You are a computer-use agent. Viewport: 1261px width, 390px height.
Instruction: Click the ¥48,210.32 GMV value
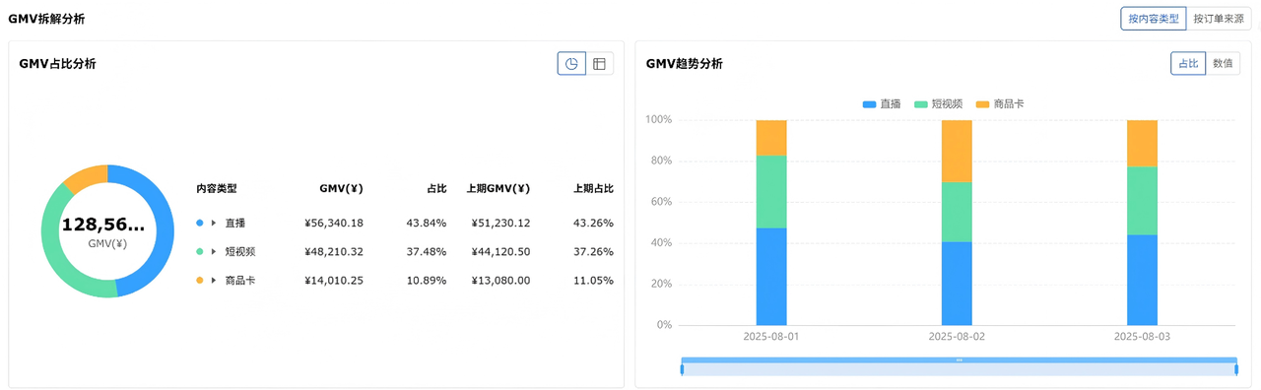[334, 252]
